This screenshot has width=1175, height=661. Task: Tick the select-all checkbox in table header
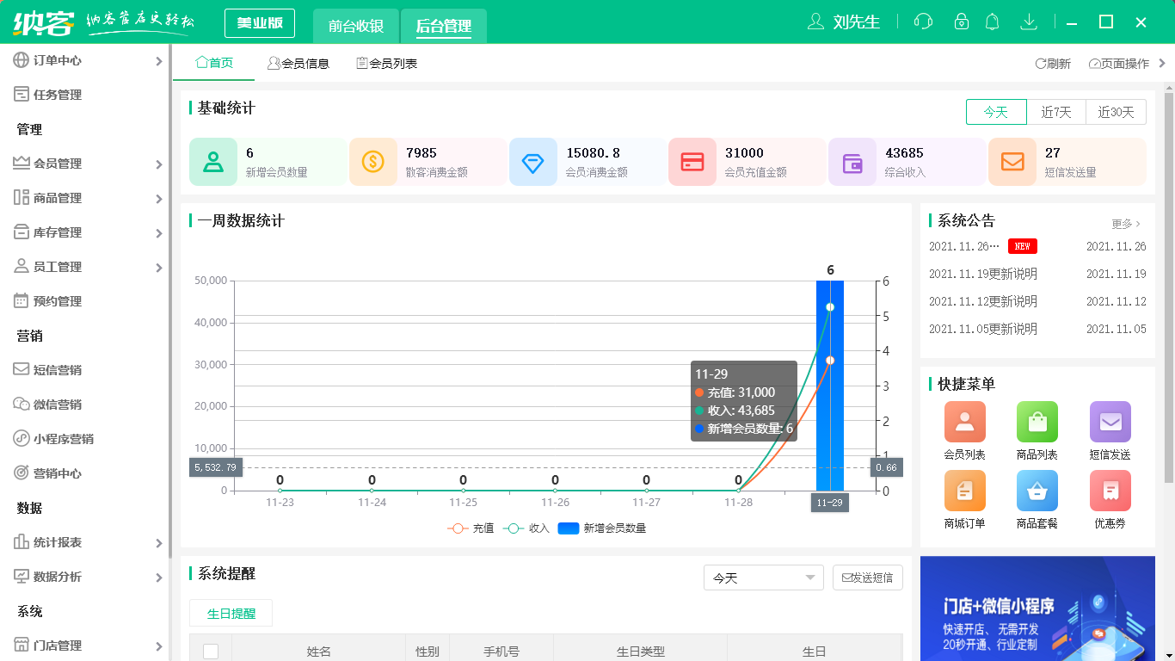pos(211,652)
